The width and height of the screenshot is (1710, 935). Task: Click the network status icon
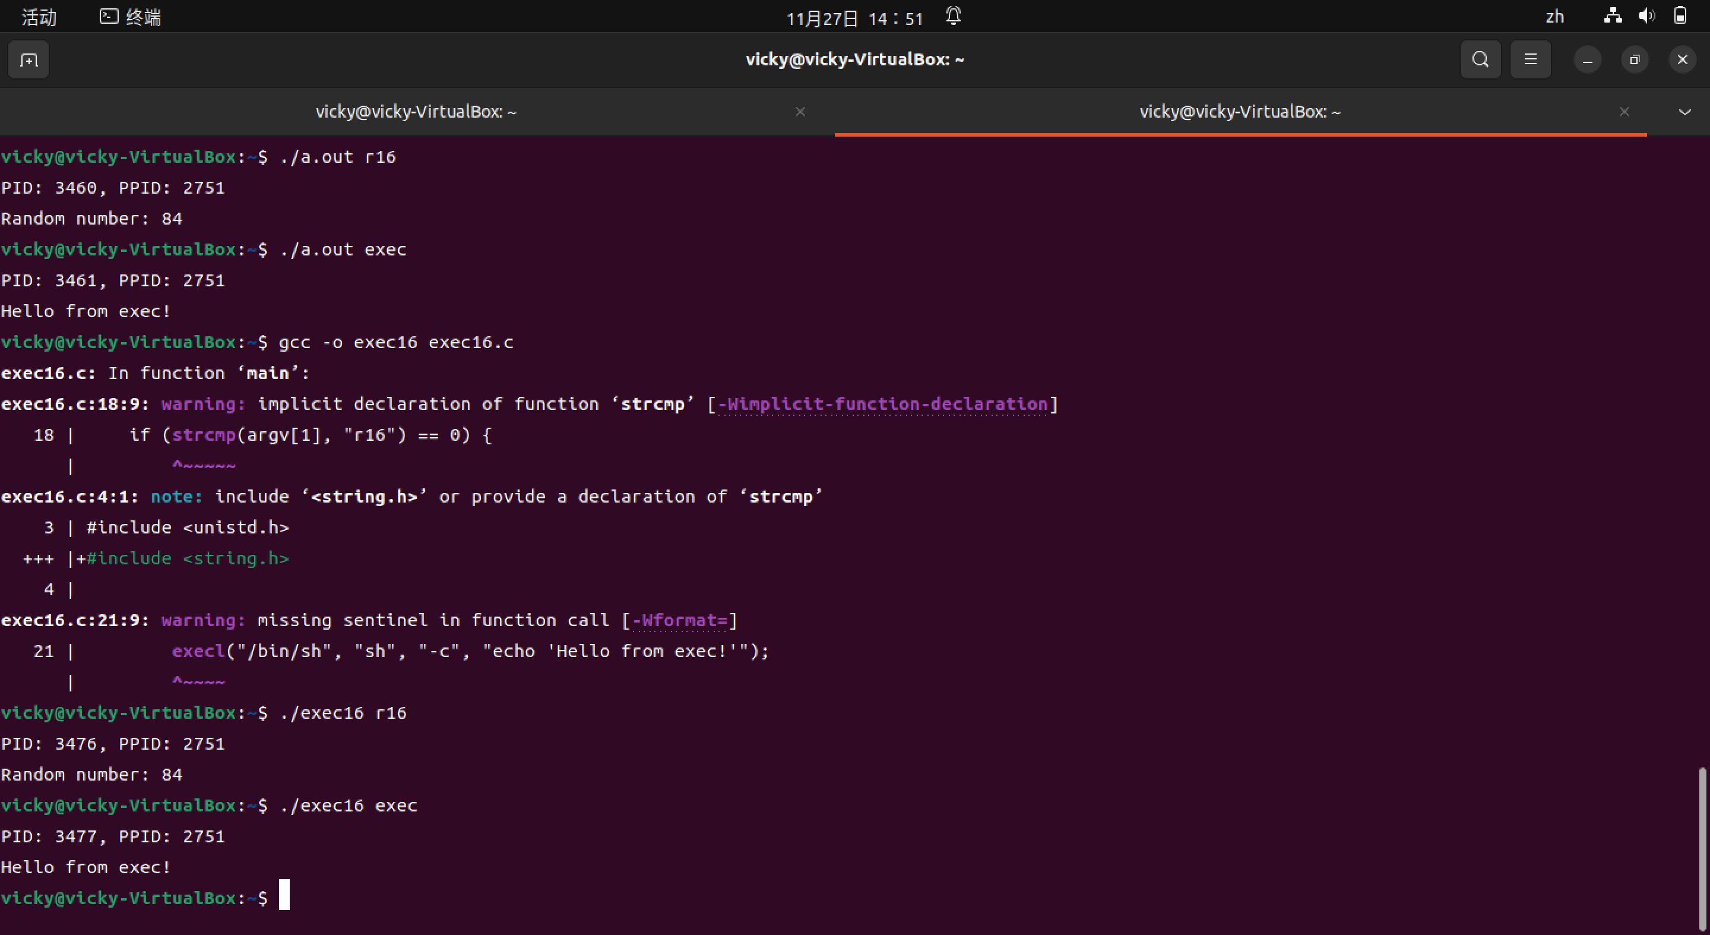(x=1613, y=16)
